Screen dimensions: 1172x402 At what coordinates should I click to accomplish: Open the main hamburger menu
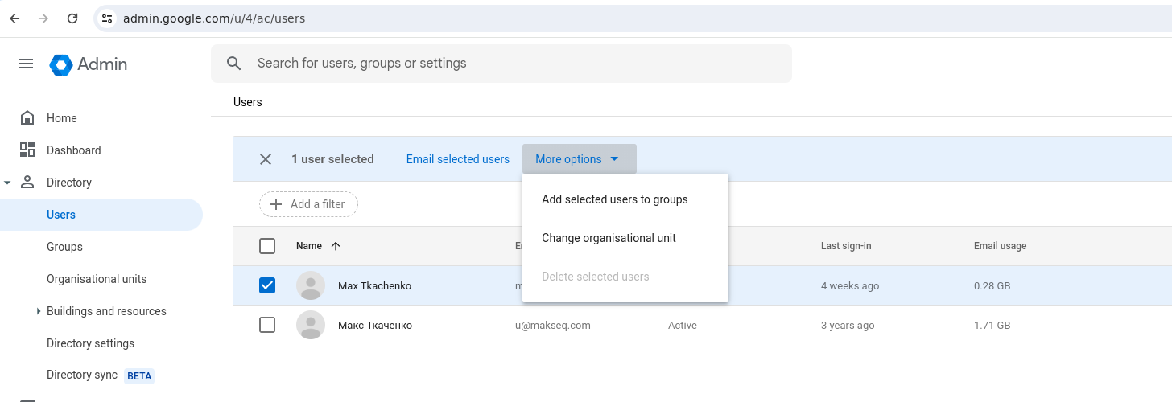(x=26, y=64)
